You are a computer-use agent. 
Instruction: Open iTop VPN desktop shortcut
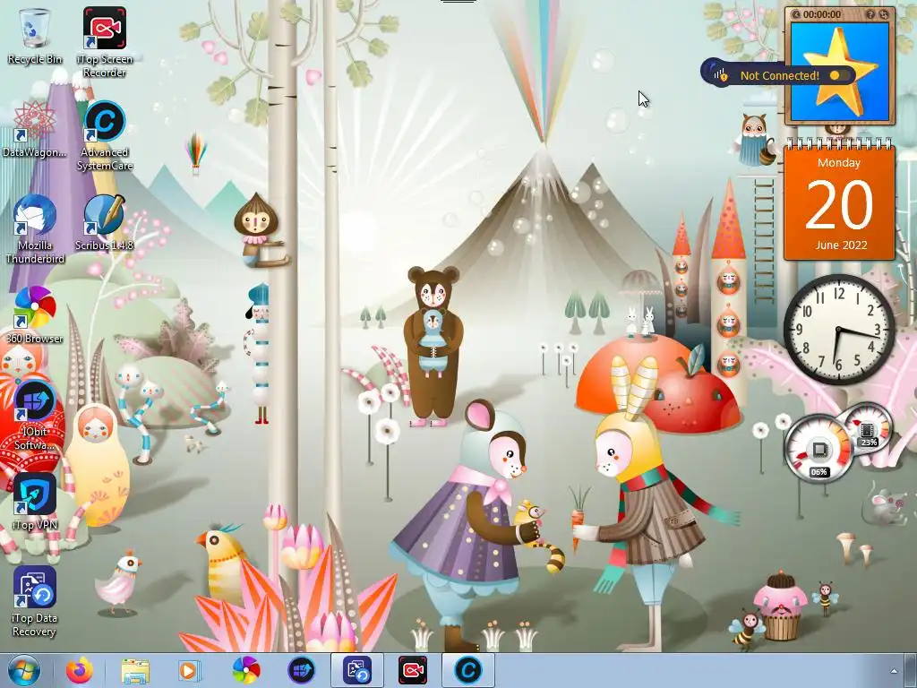[35, 502]
